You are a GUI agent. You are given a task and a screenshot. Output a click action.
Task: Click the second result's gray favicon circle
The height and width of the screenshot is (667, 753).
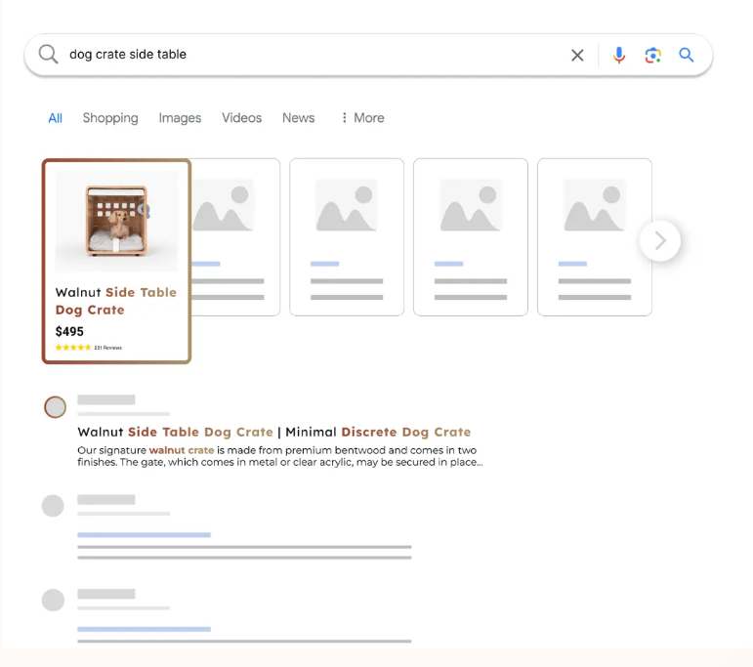(53, 506)
